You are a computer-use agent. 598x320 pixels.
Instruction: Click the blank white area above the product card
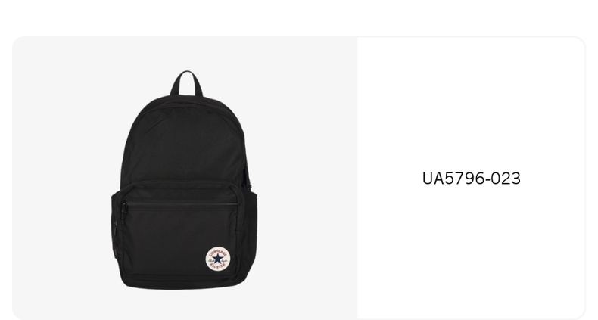(299, 17)
